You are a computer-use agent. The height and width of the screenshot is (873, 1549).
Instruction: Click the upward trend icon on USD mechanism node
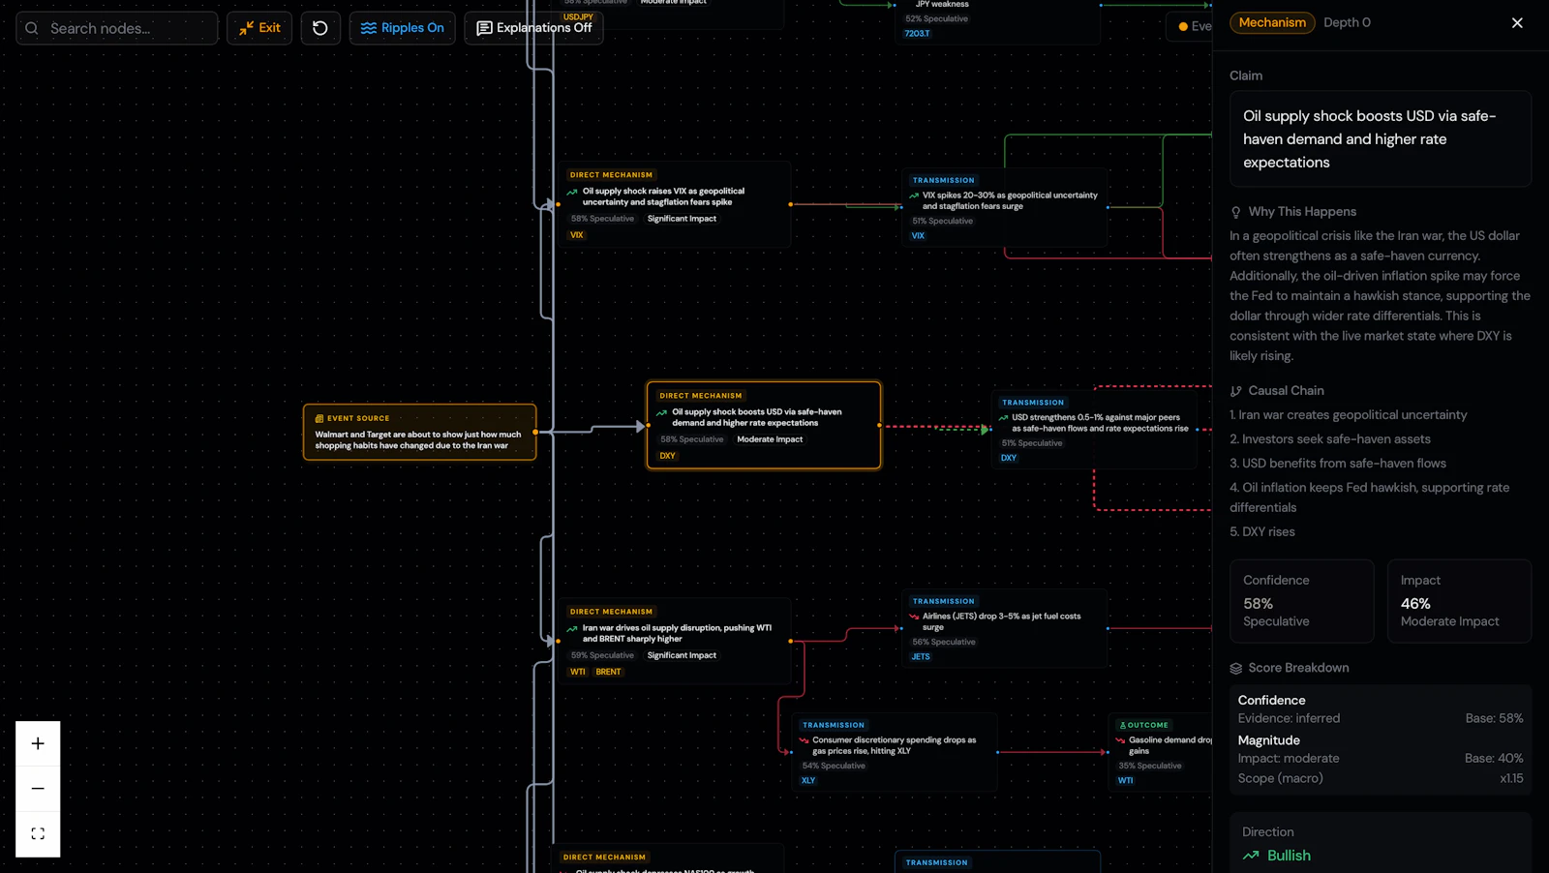point(662,412)
